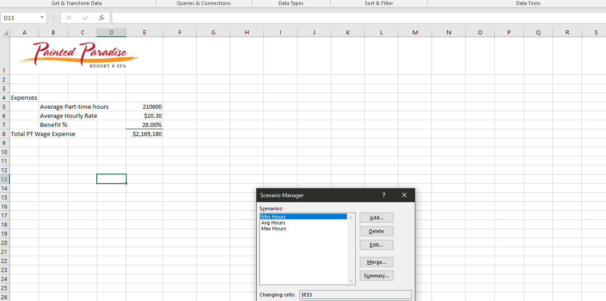Click the Name Box showing D13
The image size is (606, 301).
[x=20, y=18]
